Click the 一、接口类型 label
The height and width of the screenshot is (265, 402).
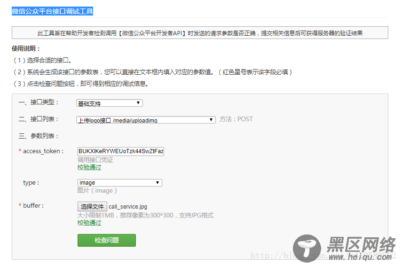[39, 102]
